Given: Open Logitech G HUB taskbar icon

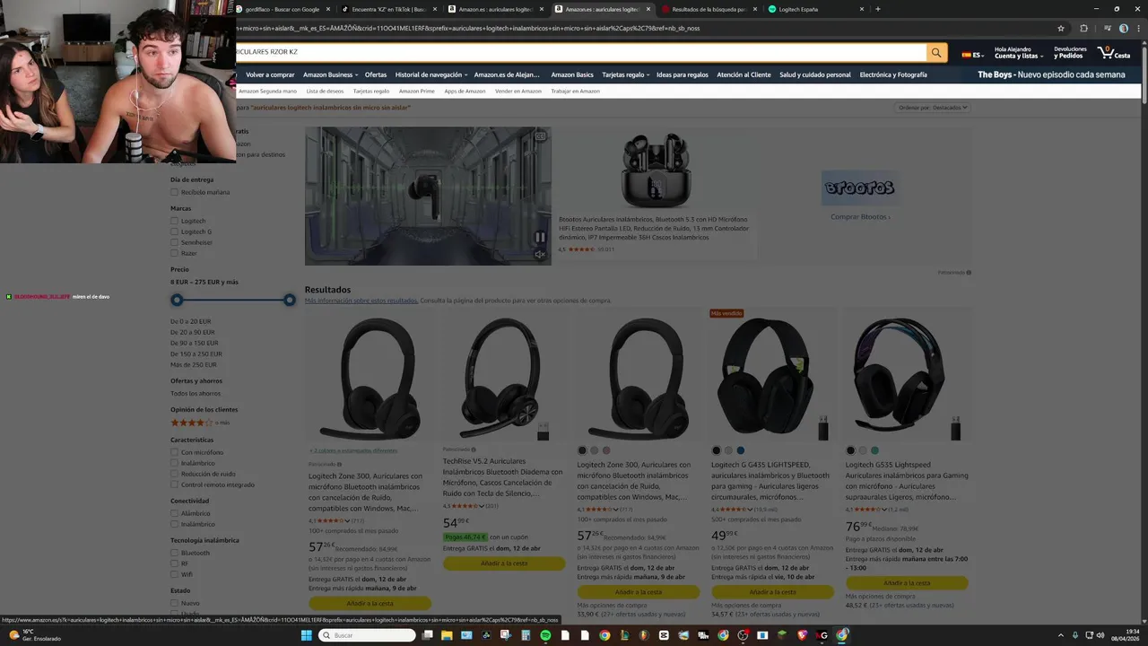Looking at the screenshot, I should (822, 635).
